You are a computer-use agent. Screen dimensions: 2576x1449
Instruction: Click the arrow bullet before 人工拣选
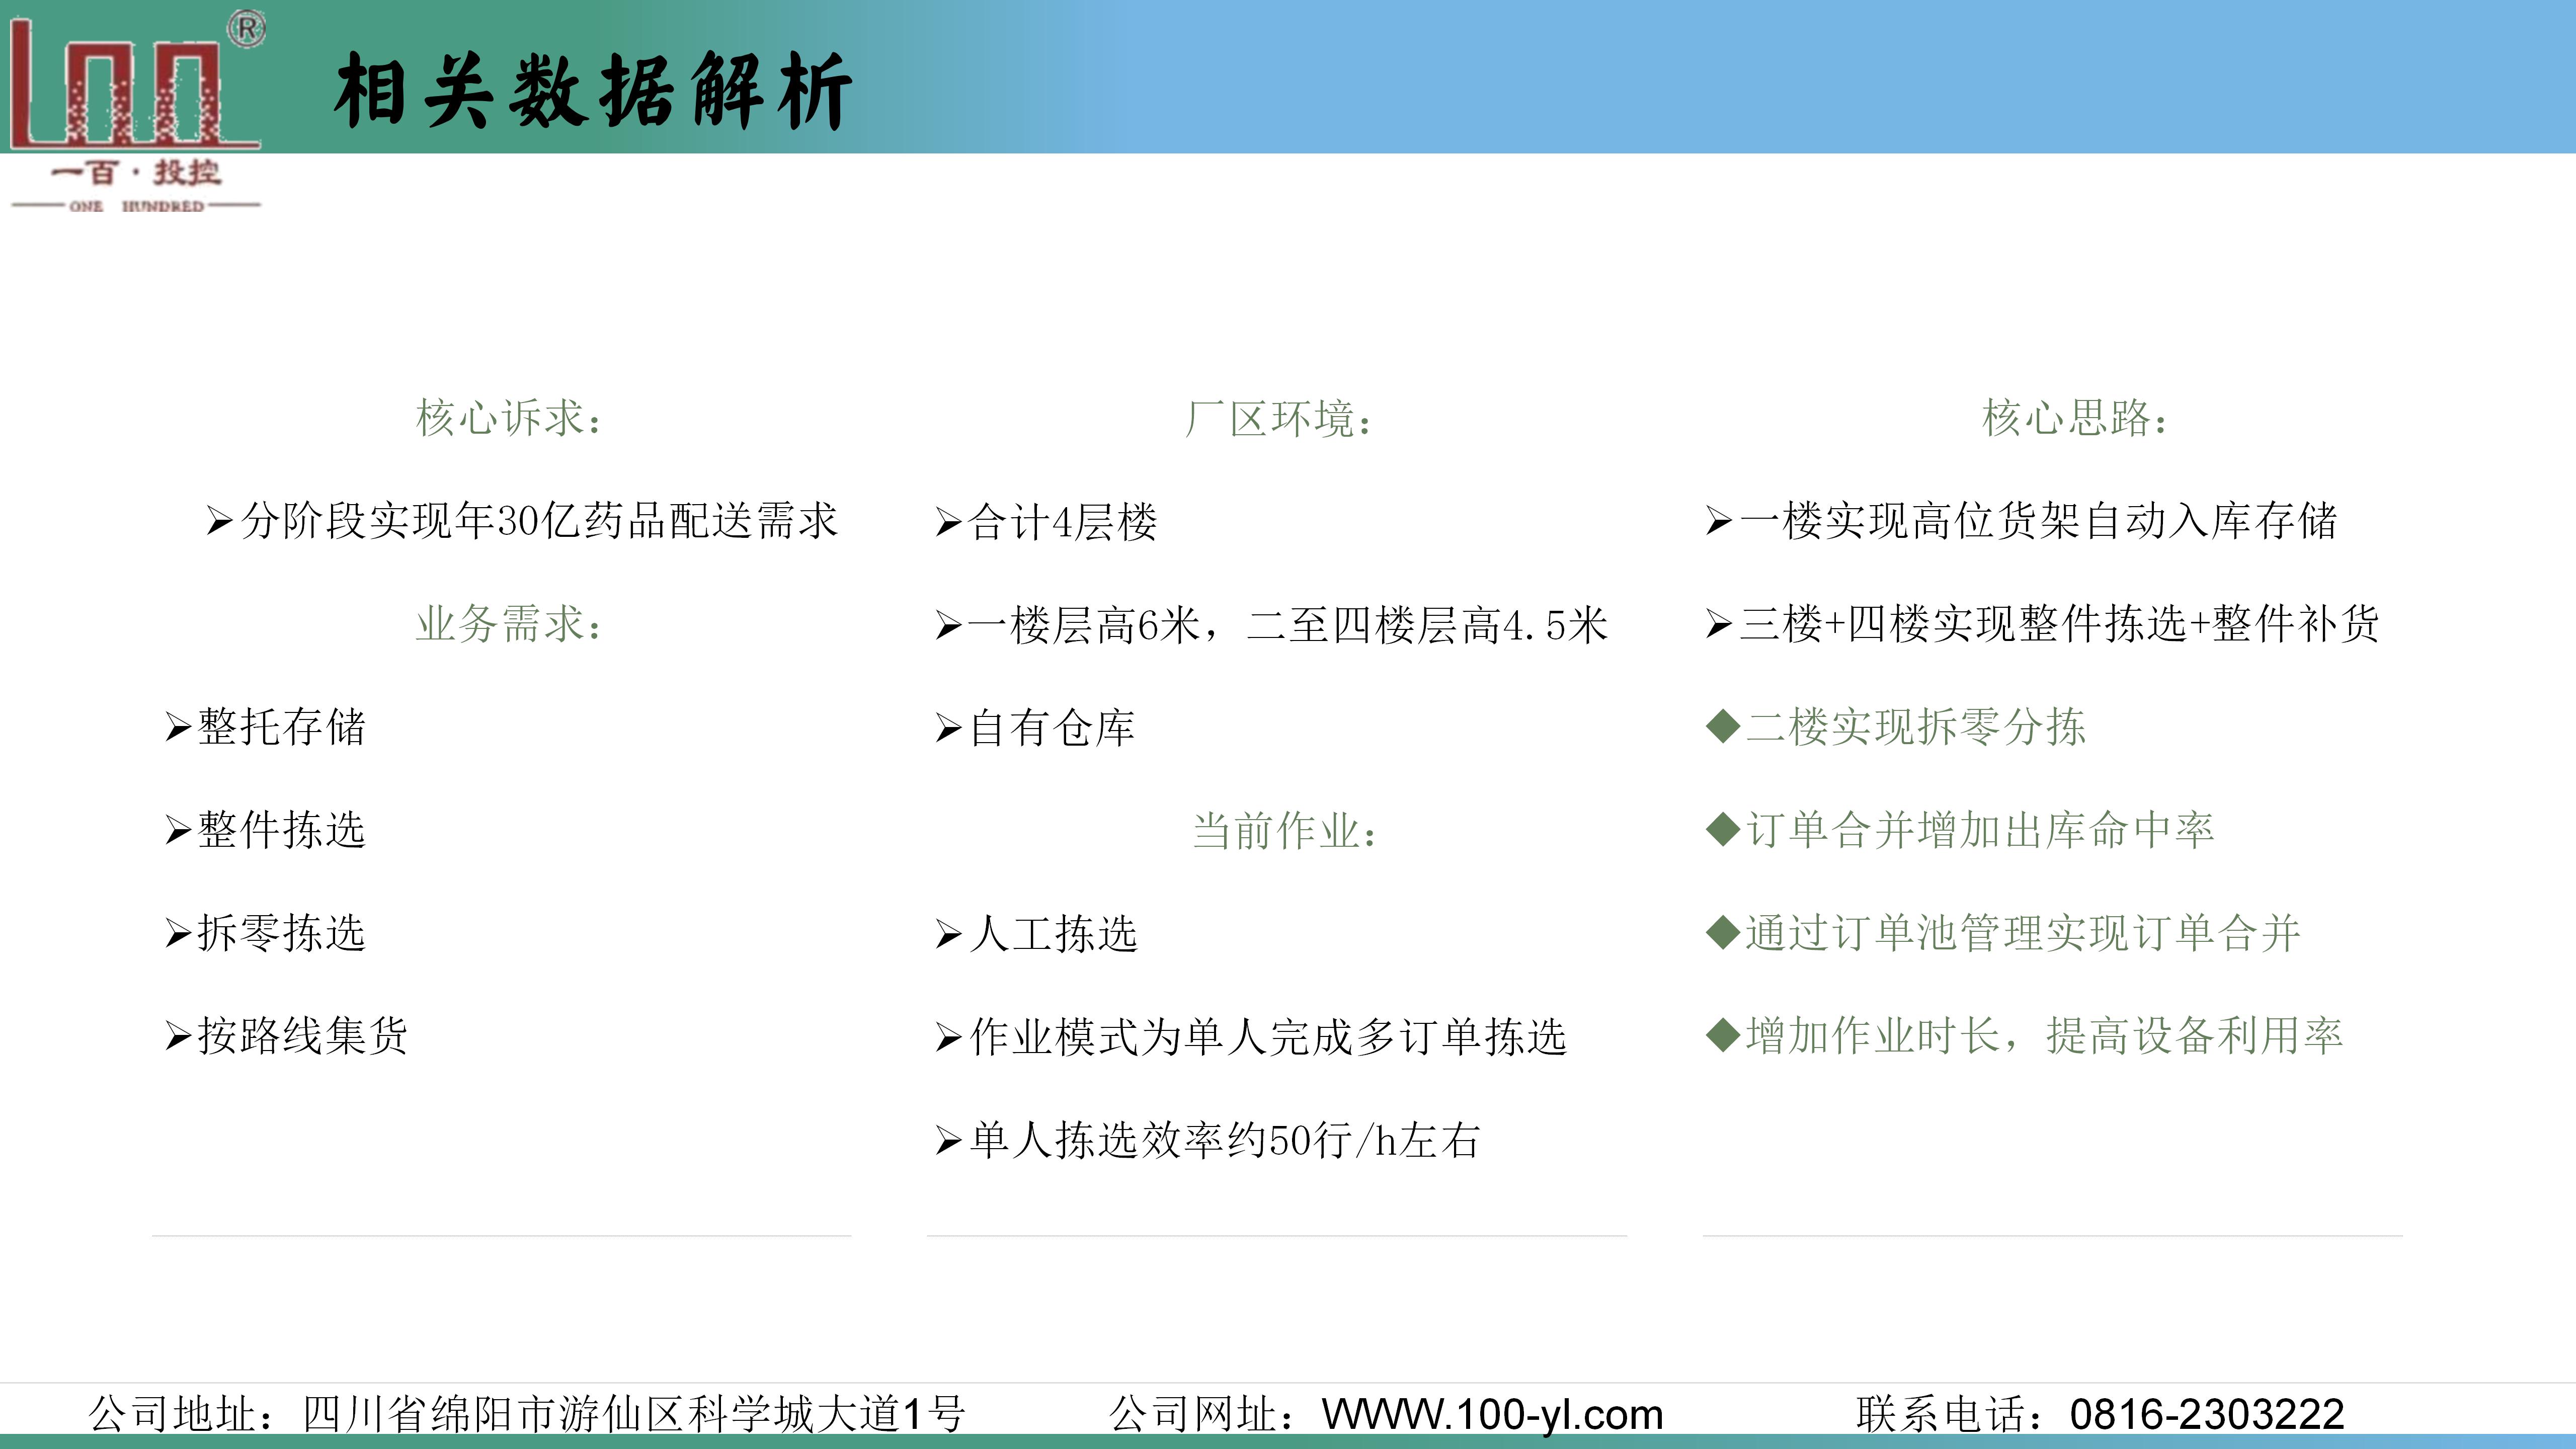click(x=948, y=934)
